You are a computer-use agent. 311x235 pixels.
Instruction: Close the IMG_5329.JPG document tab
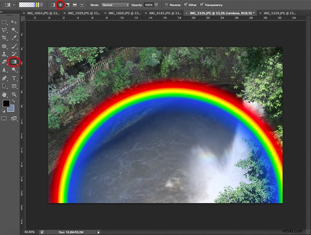pos(260,13)
